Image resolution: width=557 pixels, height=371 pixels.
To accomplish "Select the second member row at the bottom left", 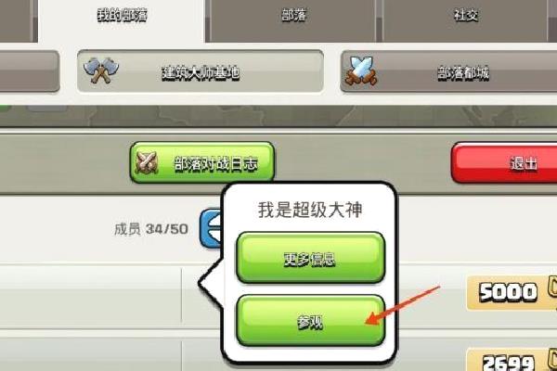I will coord(91,353).
